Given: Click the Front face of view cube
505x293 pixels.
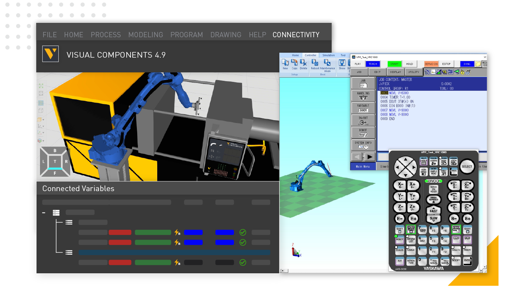Looking at the screenshot, I should tap(55, 172).
